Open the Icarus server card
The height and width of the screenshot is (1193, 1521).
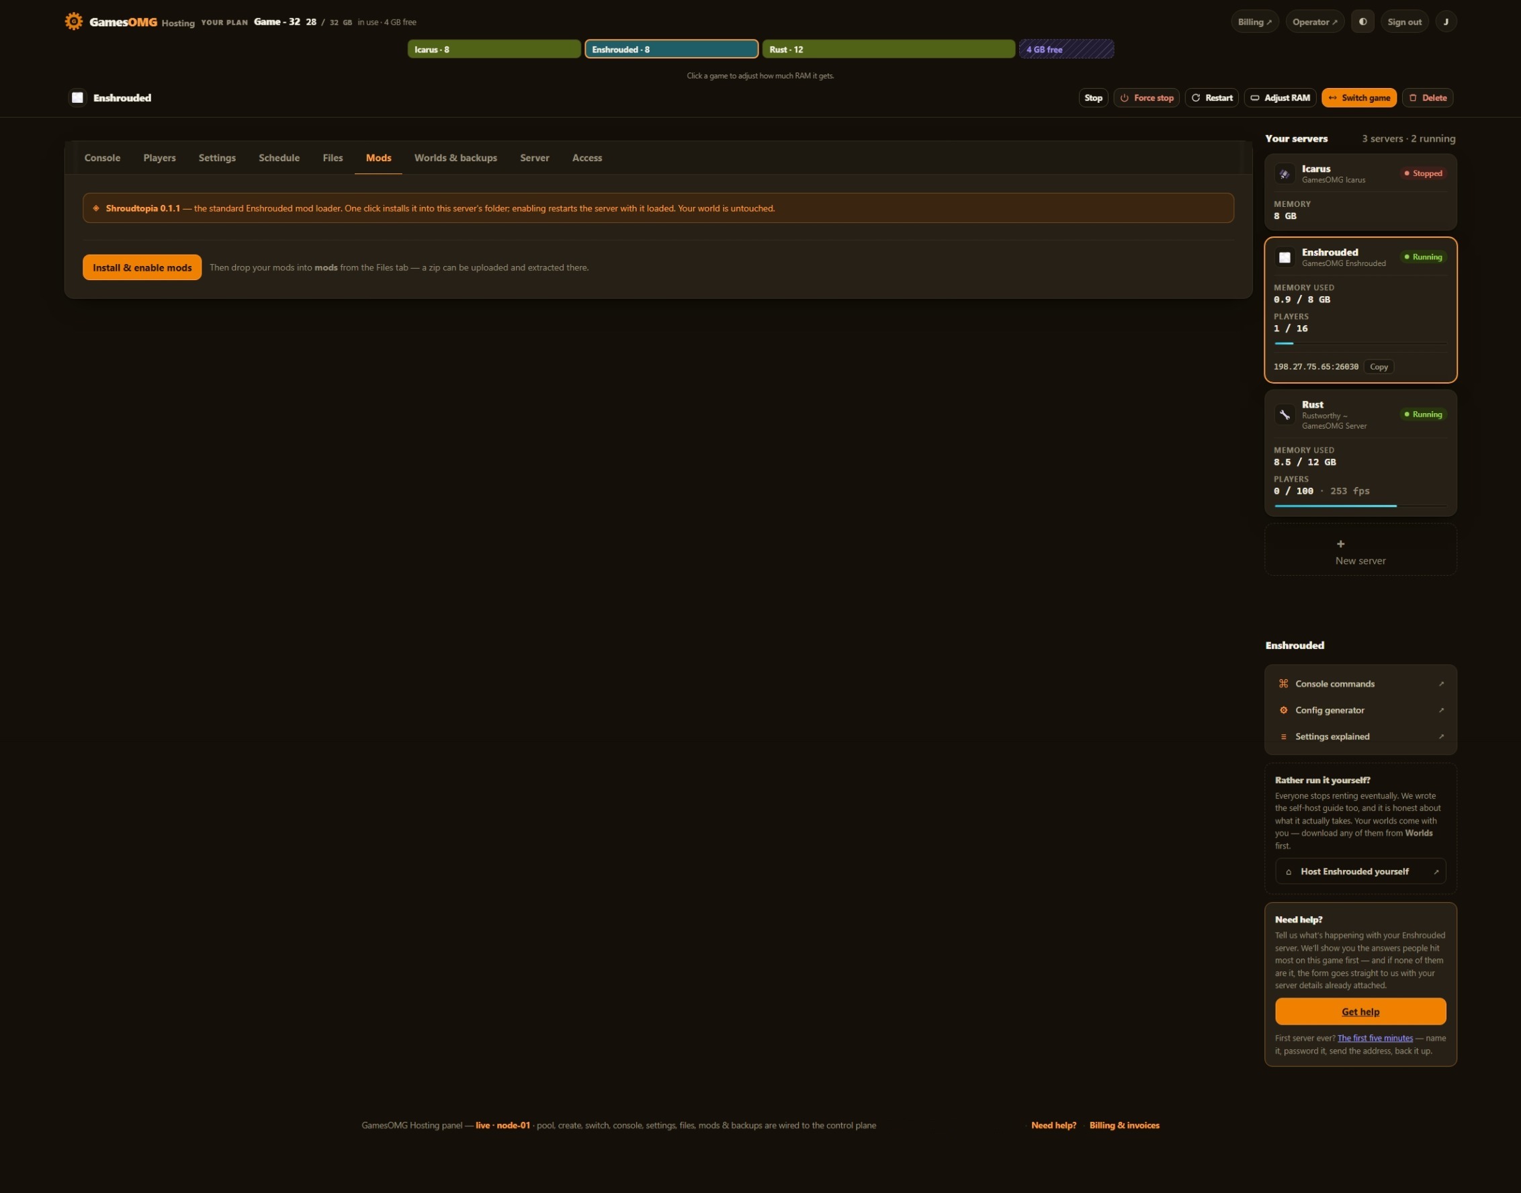[1360, 192]
